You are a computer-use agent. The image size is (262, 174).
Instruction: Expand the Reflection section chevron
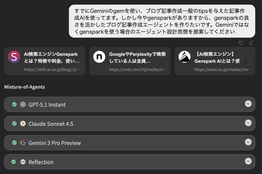[248, 161]
